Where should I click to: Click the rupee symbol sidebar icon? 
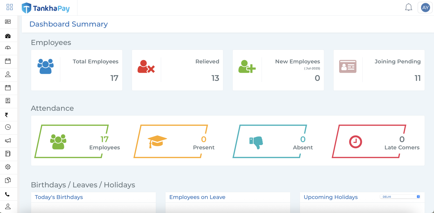[x=7, y=115]
